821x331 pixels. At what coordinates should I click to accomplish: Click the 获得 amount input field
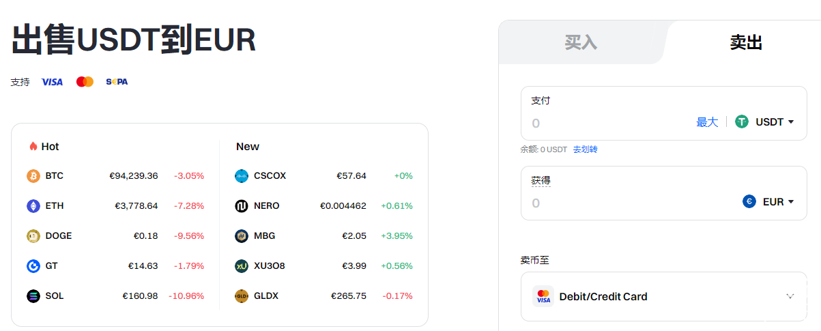pos(628,203)
